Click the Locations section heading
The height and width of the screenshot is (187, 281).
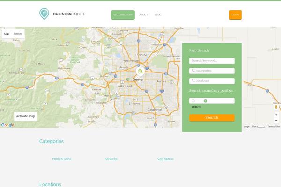pos(50,184)
